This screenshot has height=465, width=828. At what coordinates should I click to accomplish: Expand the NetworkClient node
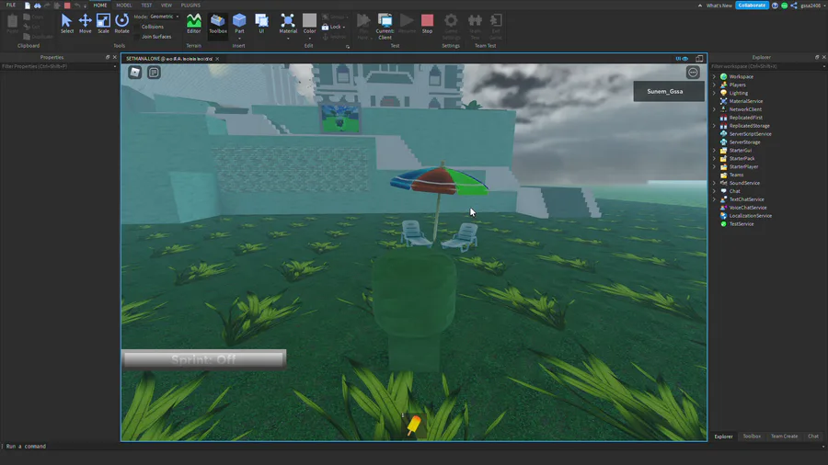[715, 109]
